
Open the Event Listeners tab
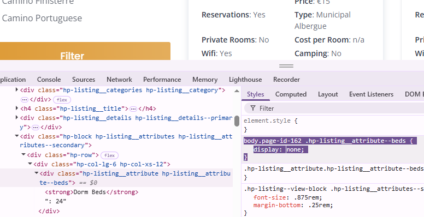pyautogui.click(x=371, y=94)
